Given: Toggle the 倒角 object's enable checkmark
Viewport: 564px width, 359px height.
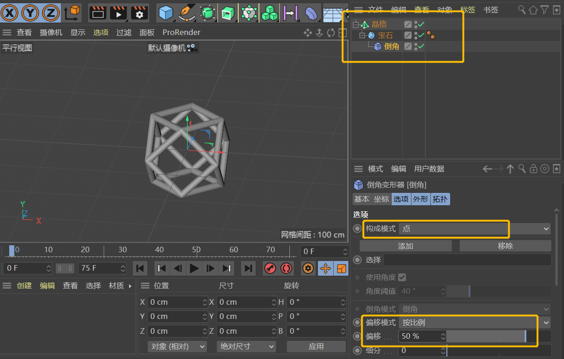Looking at the screenshot, I should 421,46.
